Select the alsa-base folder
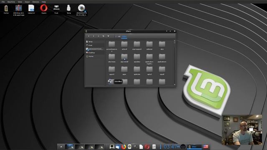 (112, 58)
